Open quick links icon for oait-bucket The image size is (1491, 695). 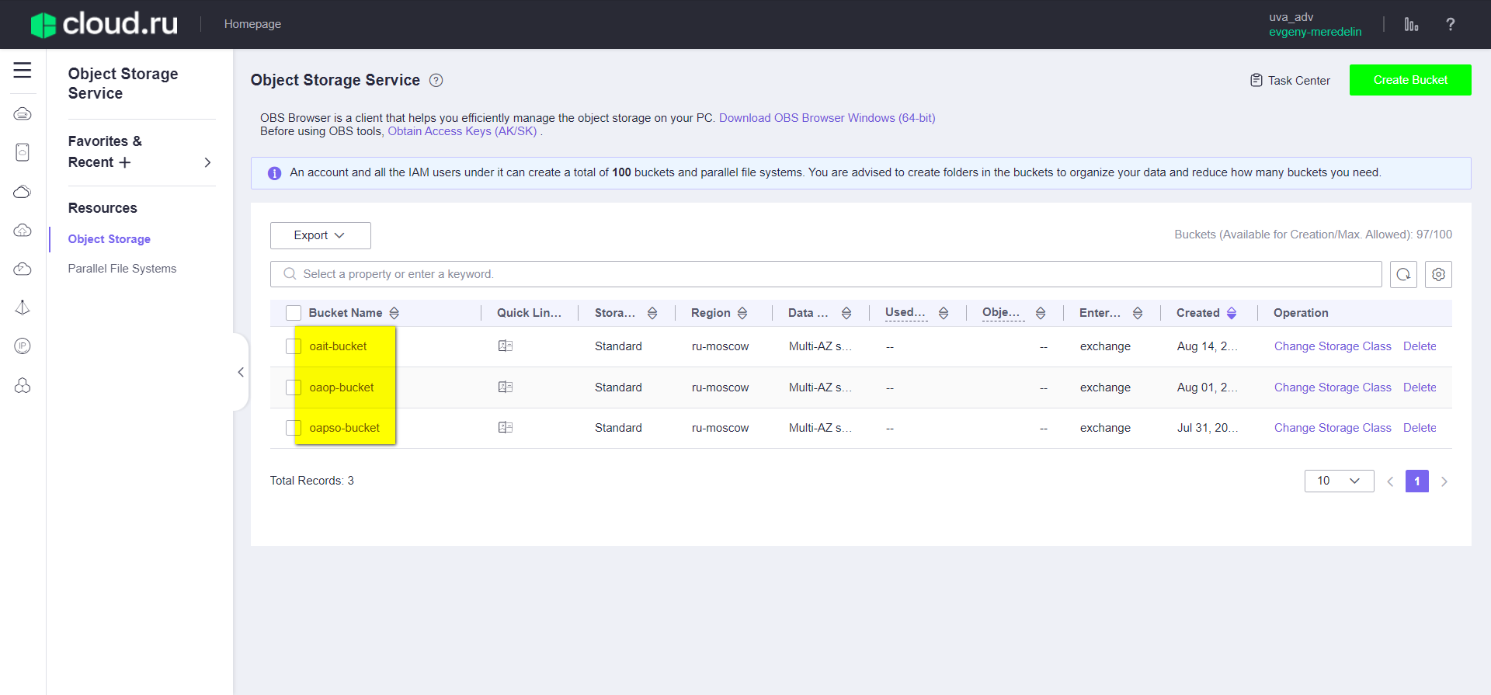pyautogui.click(x=506, y=346)
